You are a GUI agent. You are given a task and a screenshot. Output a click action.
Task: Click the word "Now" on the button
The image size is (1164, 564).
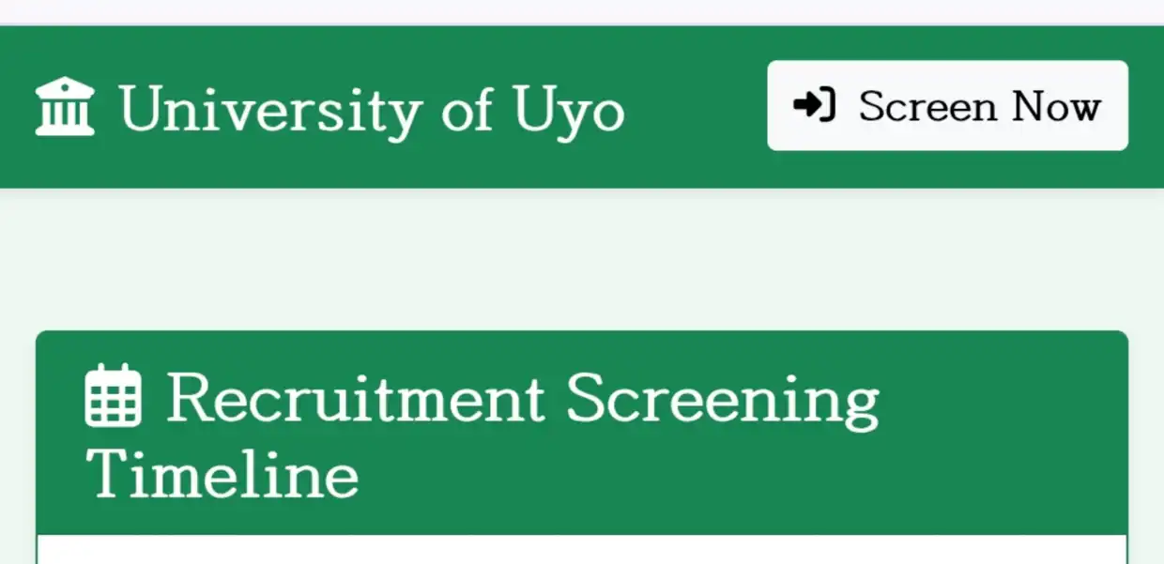point(1056,106)
